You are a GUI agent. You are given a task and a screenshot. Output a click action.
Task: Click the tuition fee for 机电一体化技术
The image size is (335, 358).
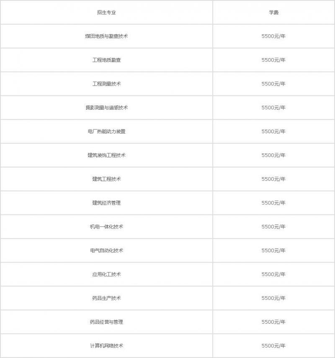coord(273,227)
